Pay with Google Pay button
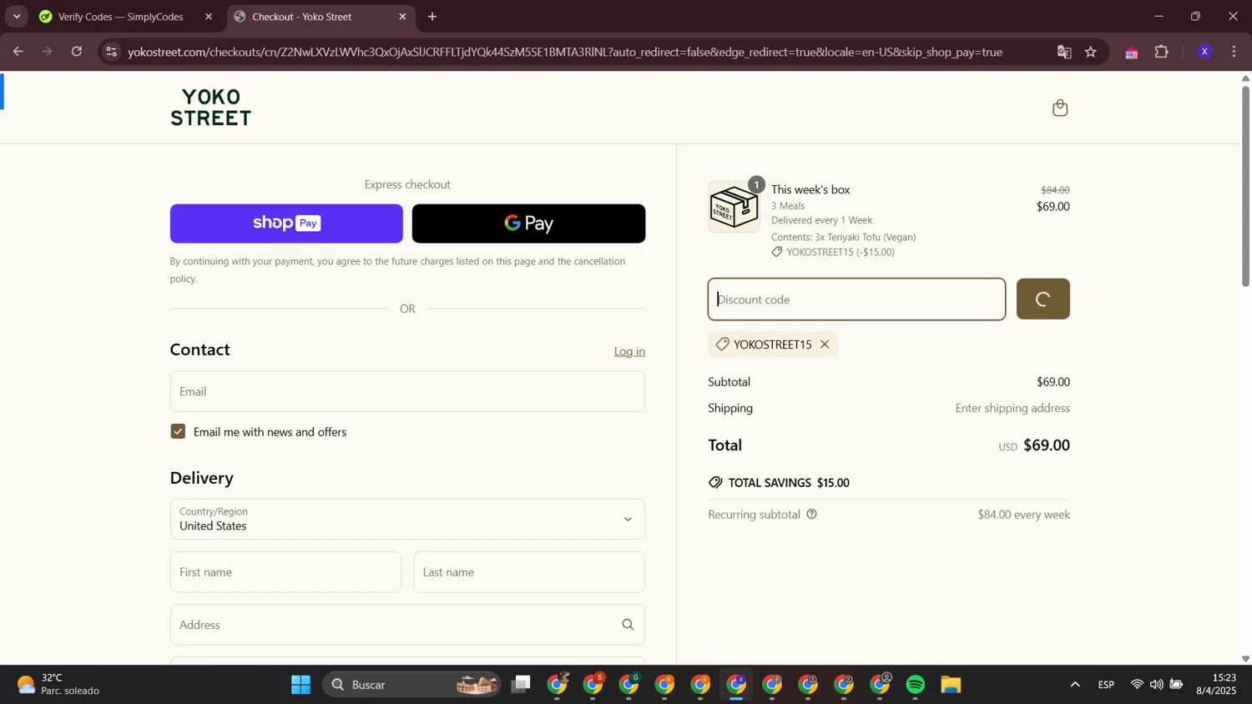The height and width of the screenshot is (704, 1252). pyautogui.click(x=528, y=224)
